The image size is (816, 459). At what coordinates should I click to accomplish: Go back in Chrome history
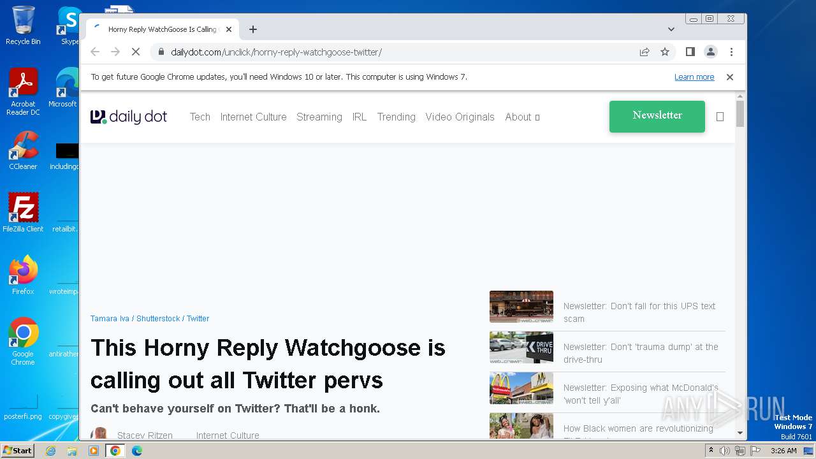95,52
